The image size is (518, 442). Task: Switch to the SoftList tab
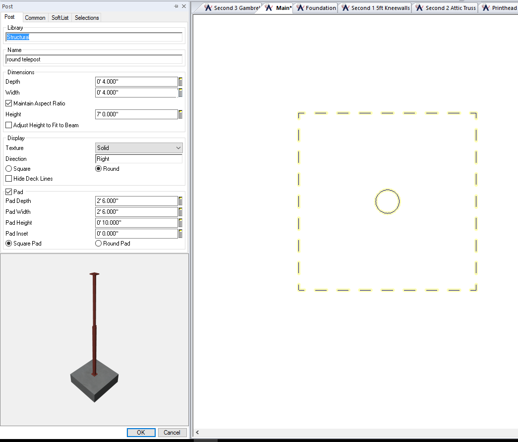(60, 18)
